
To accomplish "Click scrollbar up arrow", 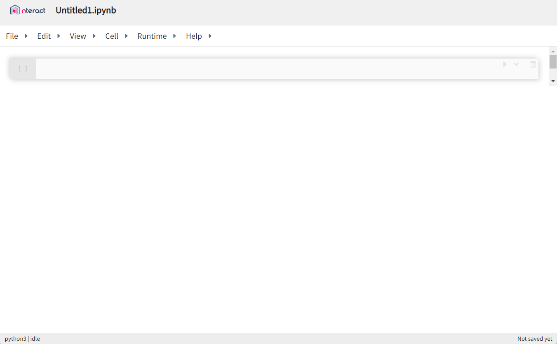I will tap(553, 51).
